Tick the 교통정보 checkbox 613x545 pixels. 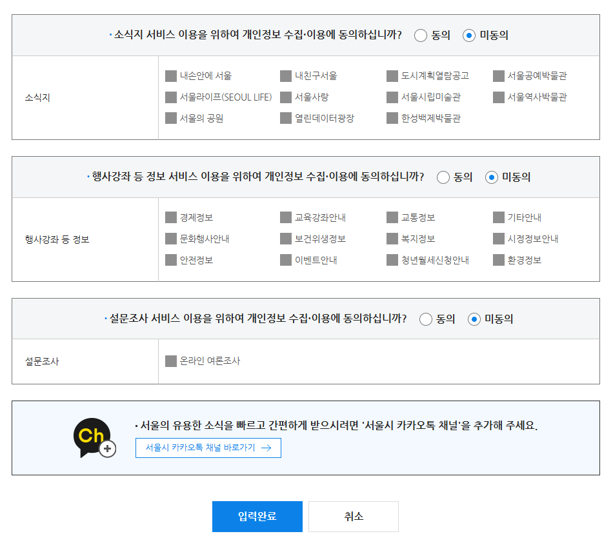tap(392, 217)
